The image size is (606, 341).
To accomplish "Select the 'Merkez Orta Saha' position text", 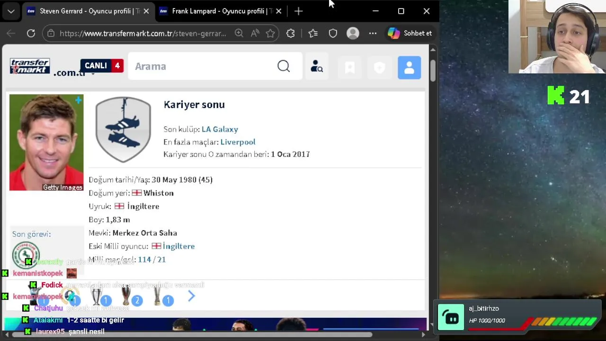I will pos(145,233).
